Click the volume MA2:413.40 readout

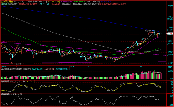pyautogui.click(x=37, y=69)
